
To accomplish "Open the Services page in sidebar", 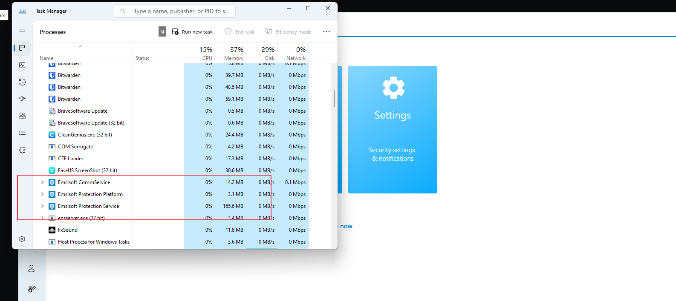I will (22, 150).
